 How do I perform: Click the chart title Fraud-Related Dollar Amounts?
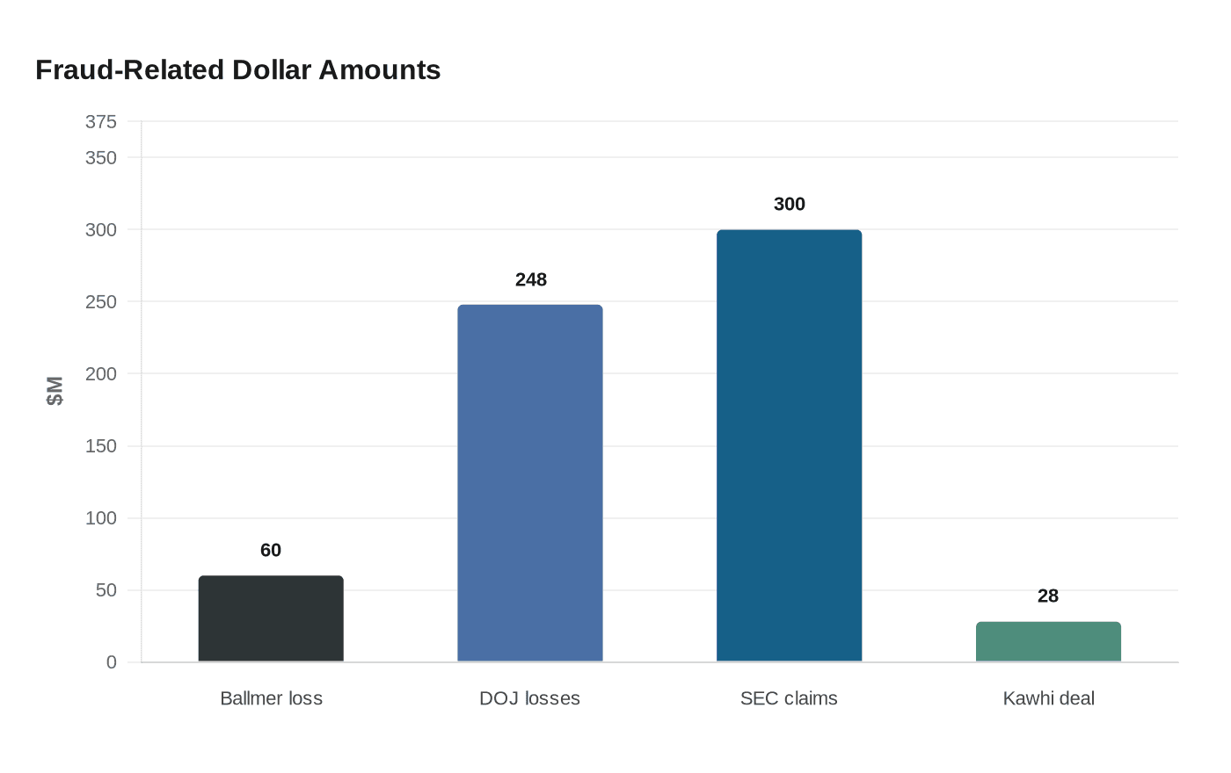point(238,70)
